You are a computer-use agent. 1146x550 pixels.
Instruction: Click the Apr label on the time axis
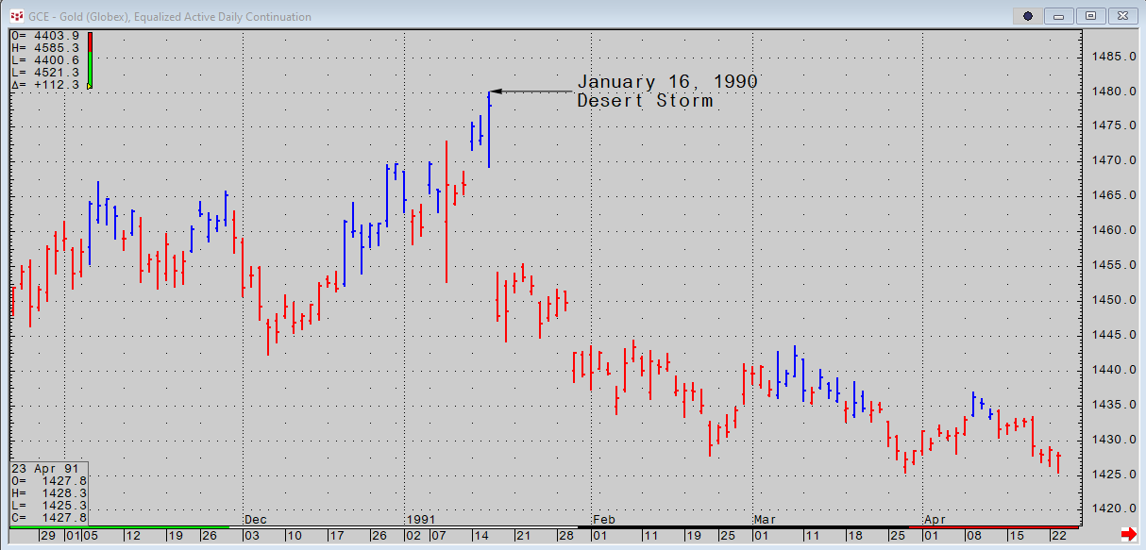click(x=935, y=520)
